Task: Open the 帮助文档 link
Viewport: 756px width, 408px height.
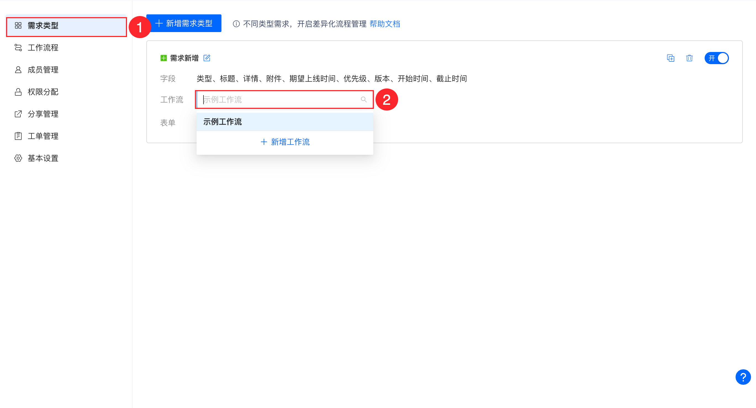Action: 385,24
